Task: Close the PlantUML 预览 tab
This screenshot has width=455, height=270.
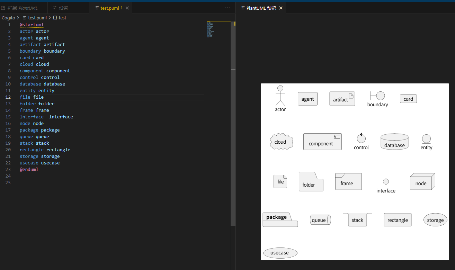Action: 281,8
